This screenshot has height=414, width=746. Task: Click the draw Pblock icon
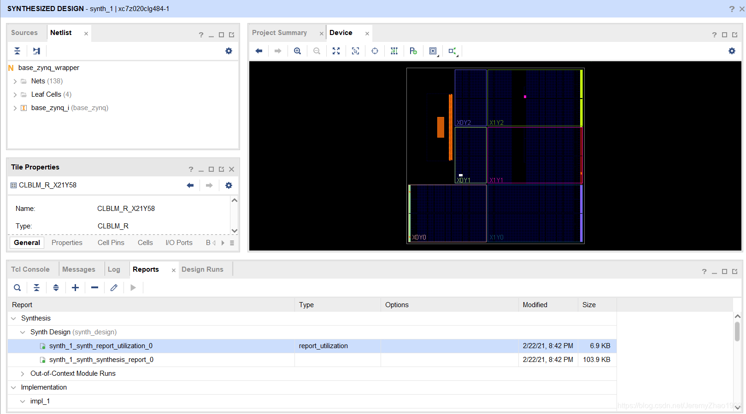(x=413, y=51)
